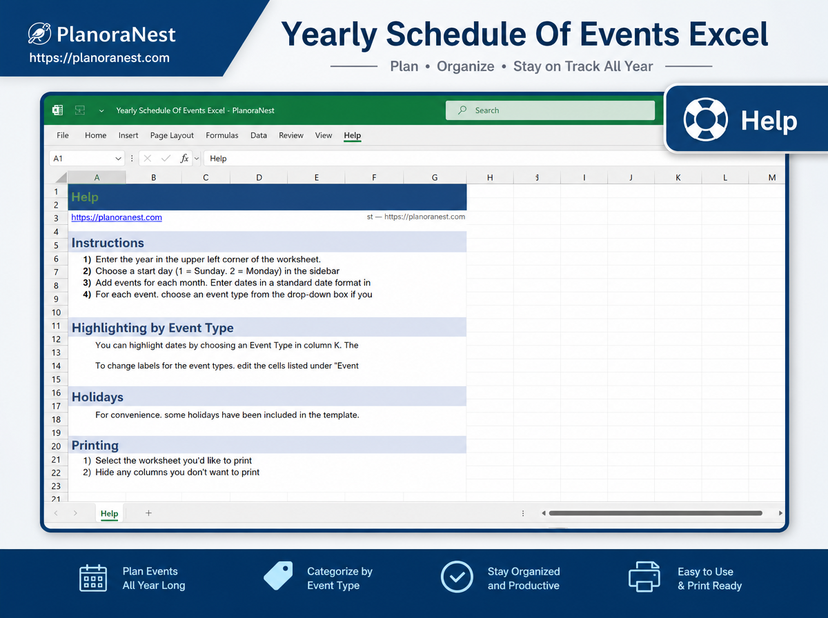Screen dimensions: 828x618
Task: Click 'Enter the year in the upper left corner' text
Action: [208, 259]
